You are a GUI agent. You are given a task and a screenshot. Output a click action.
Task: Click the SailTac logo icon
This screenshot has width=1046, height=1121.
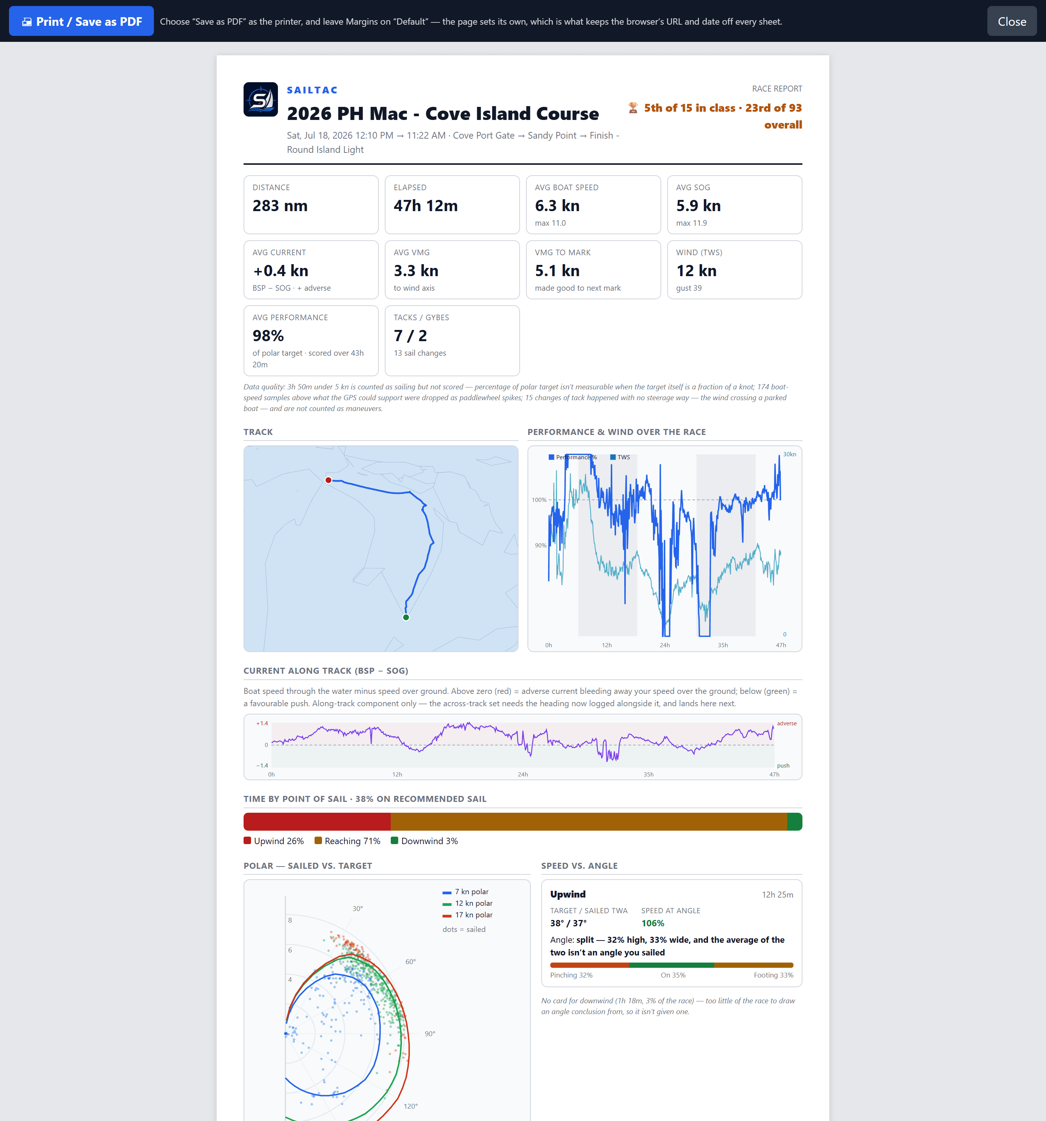tap(260, 99)
